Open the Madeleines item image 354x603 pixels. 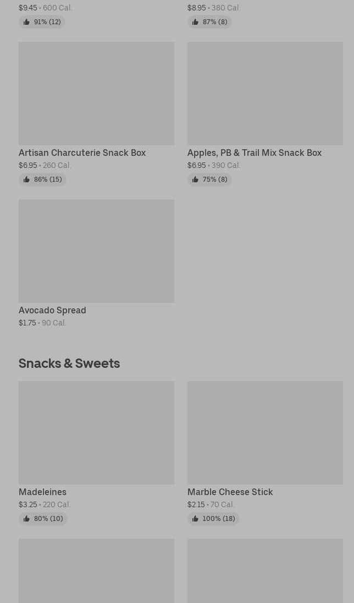tap(96, 433)
